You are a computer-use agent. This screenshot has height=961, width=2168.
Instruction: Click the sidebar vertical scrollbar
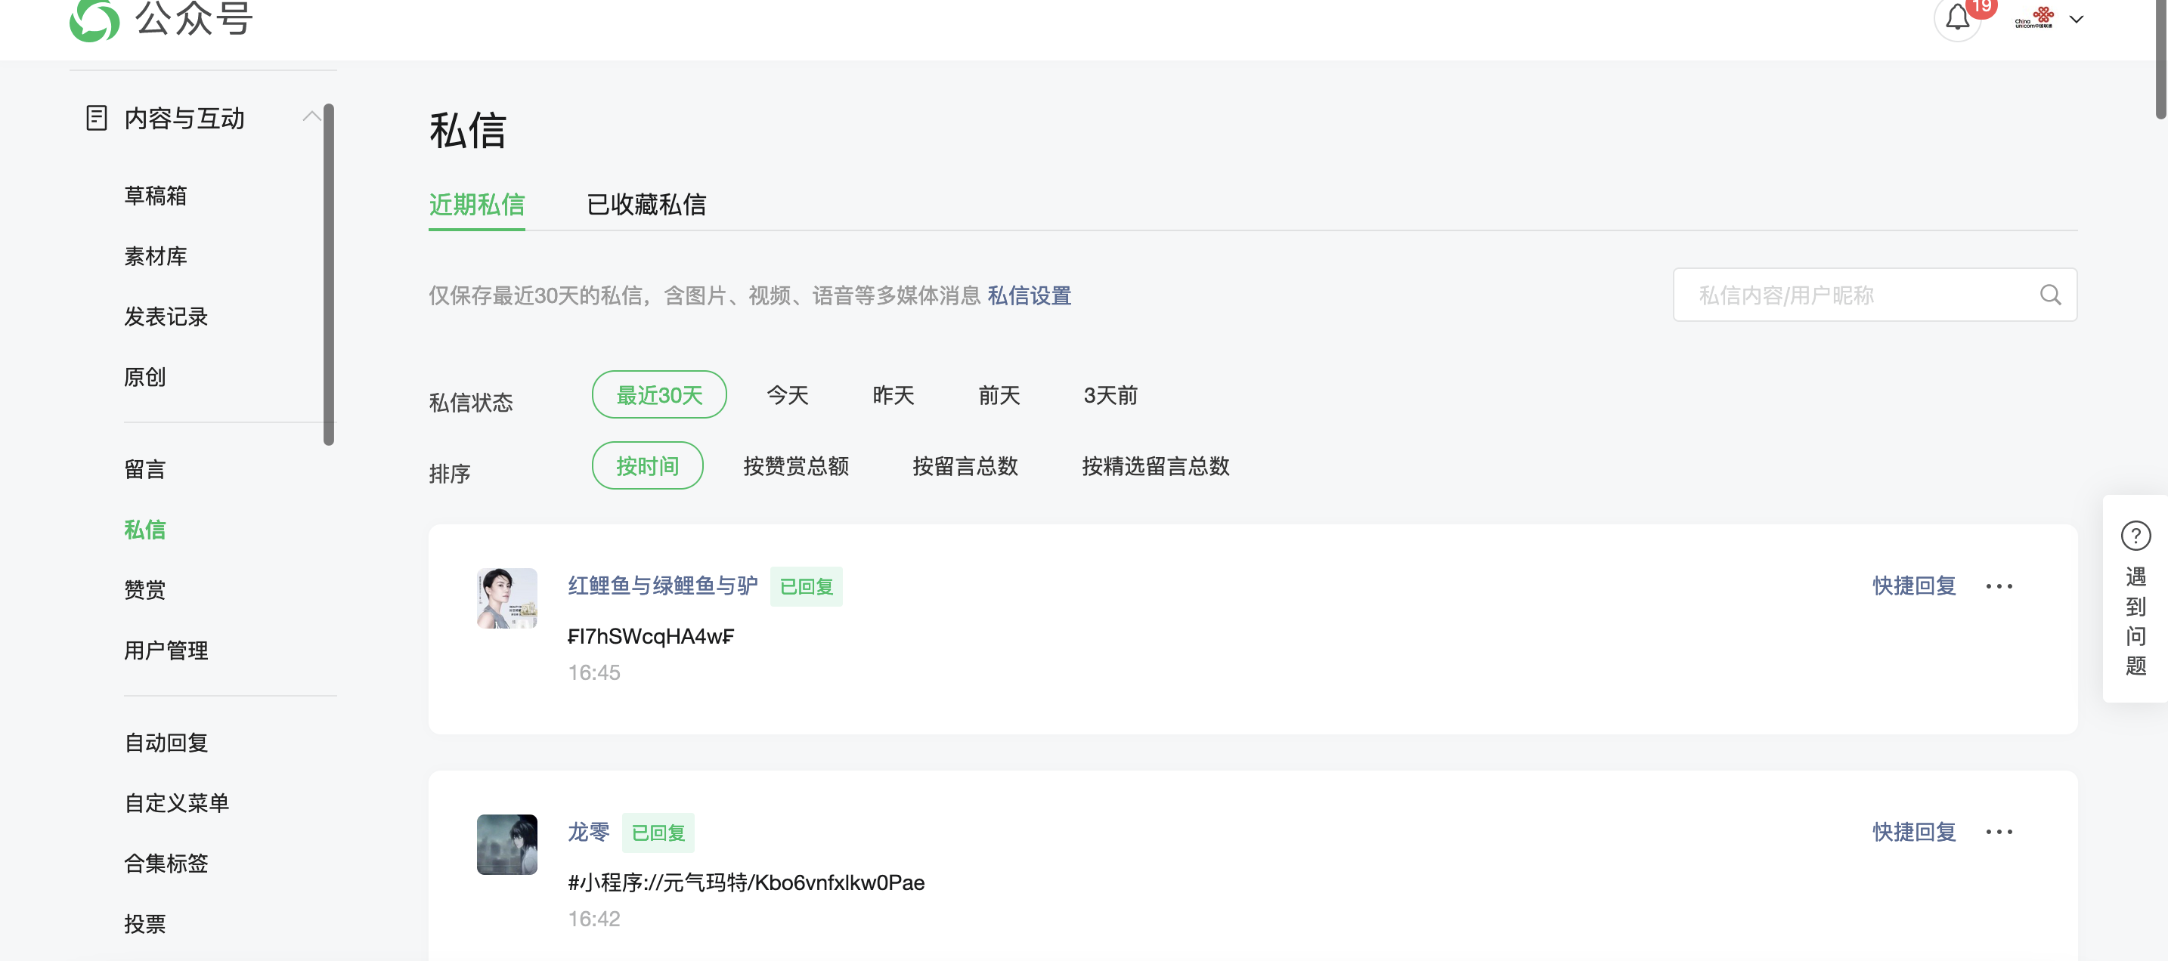tap(329, 273)
